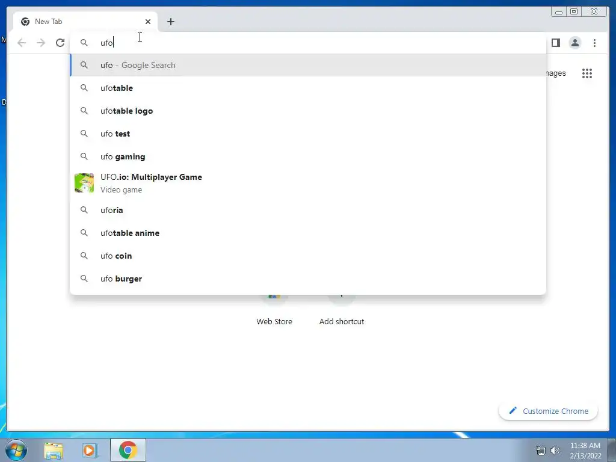Click the magnifier icon in the address bar
This screenshot has width=616, height=462.
coord(84,43)
